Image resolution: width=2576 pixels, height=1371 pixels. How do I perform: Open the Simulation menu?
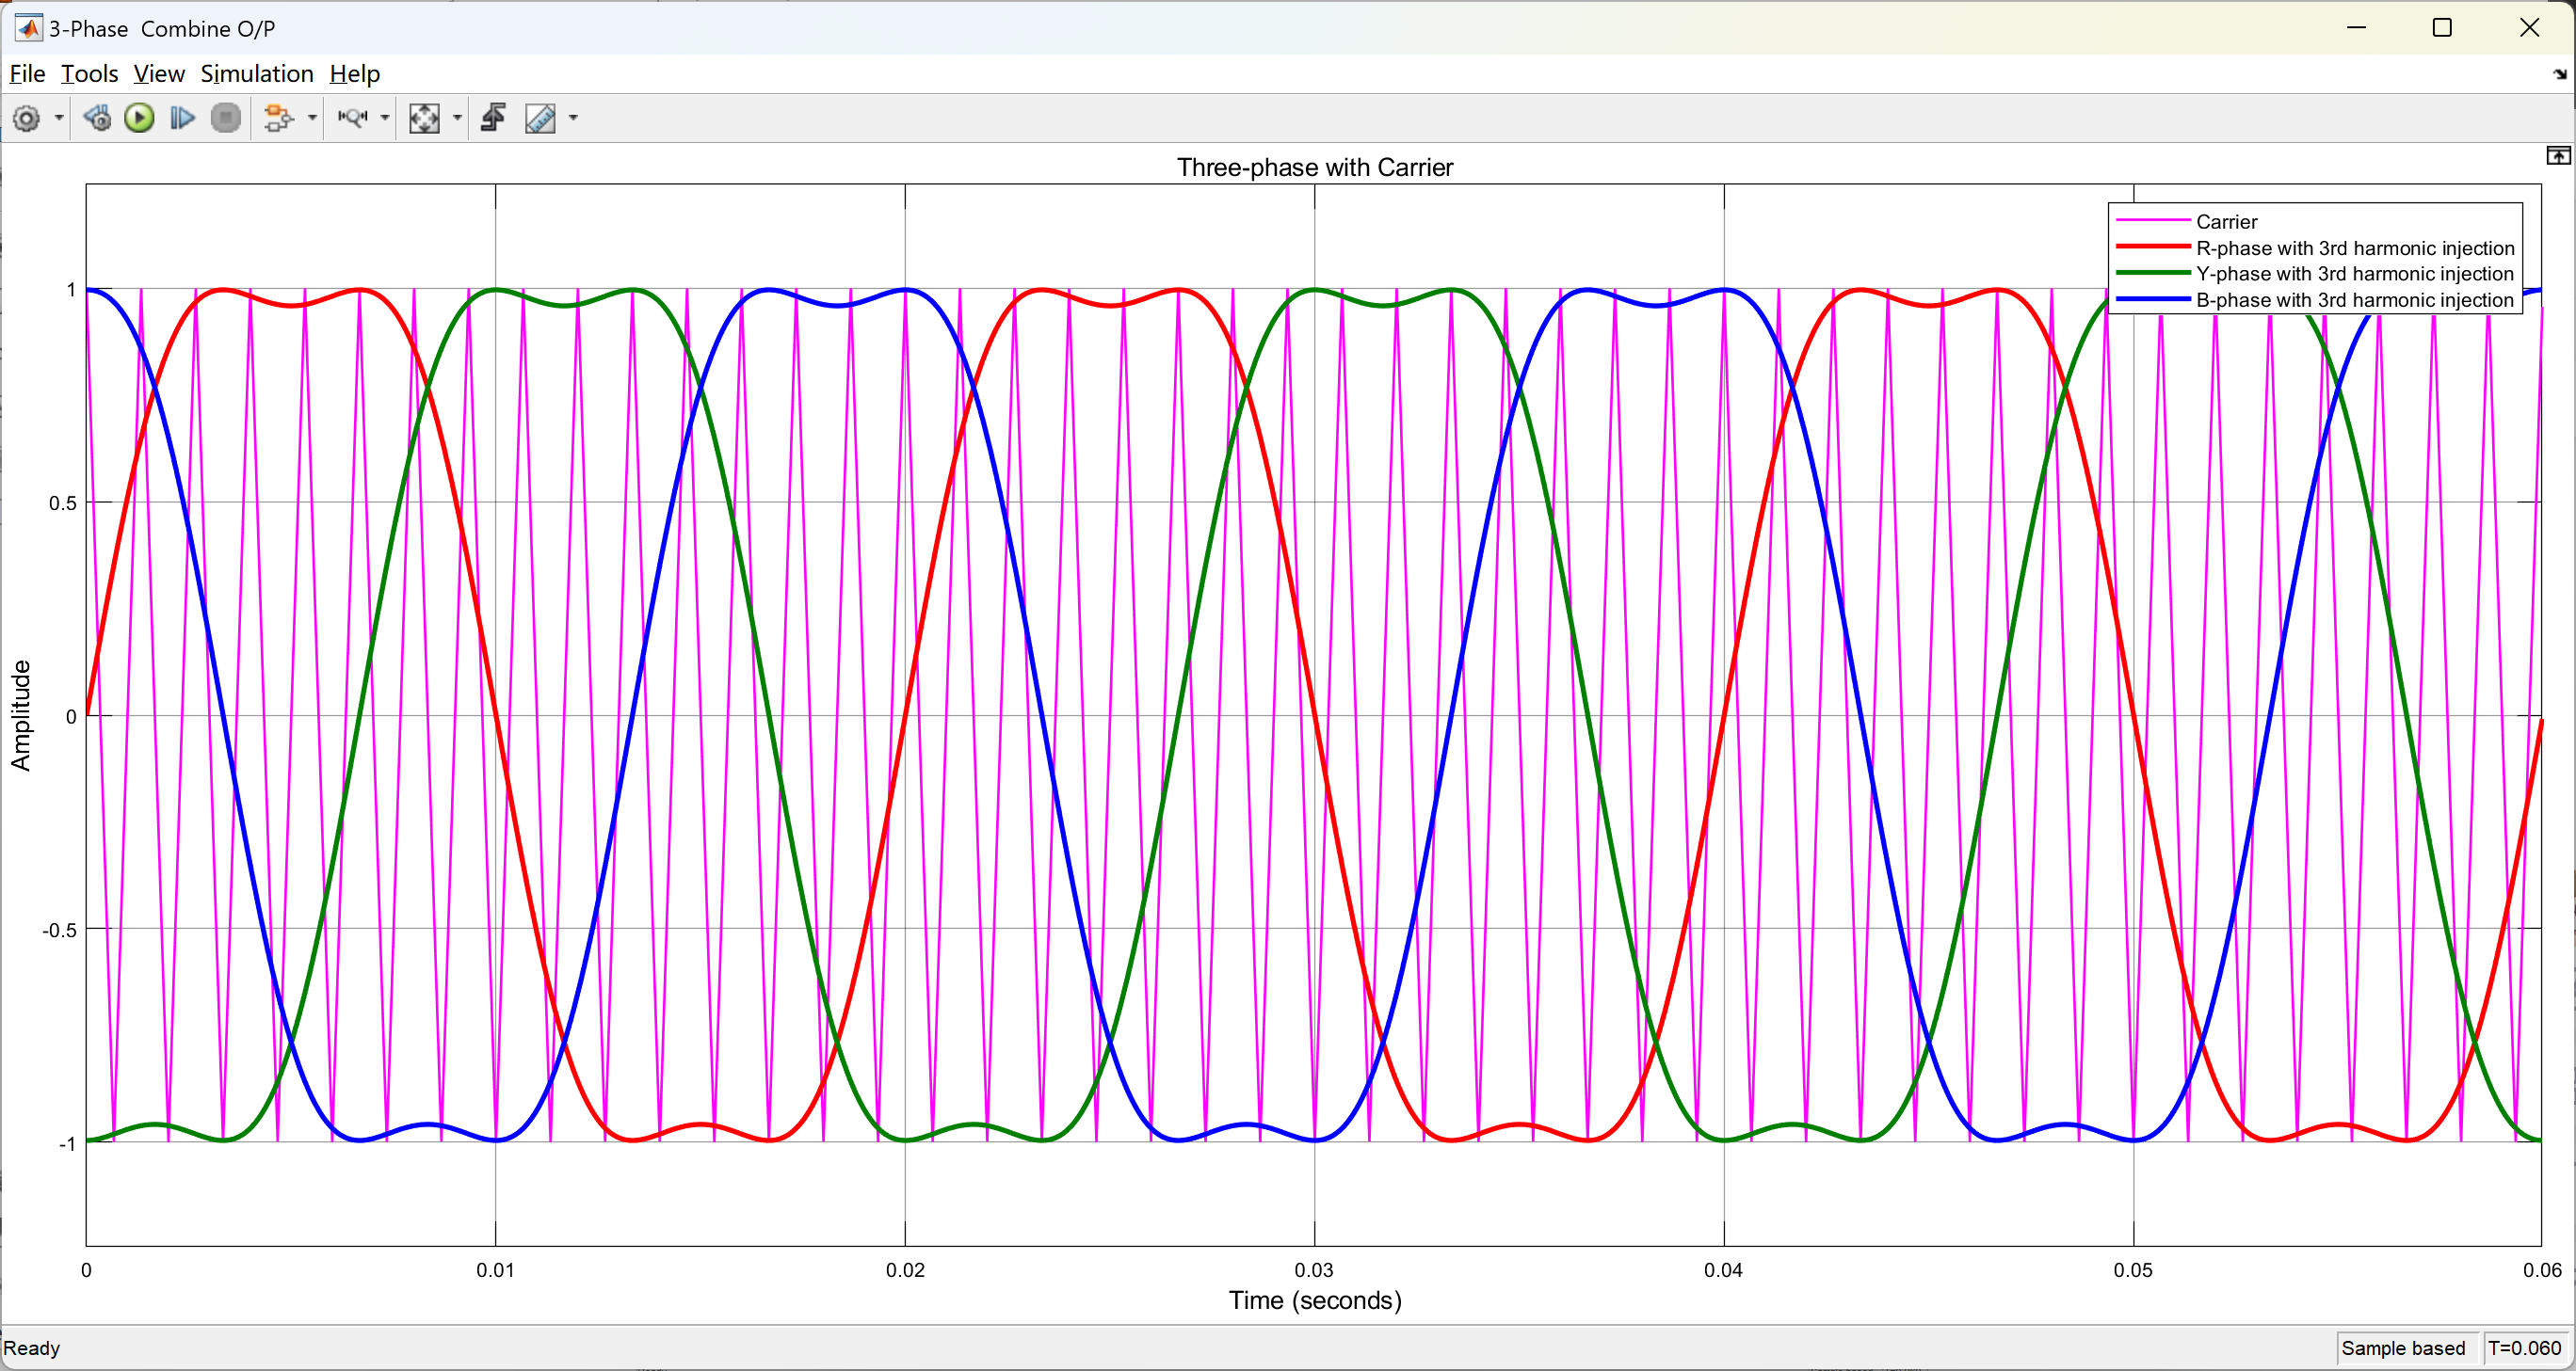[x=256, y=74]
